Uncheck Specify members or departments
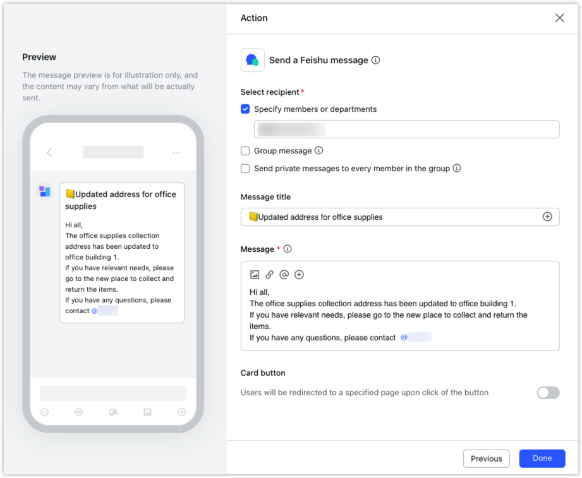The width and height of the screenshot is (582, 478). click(x=245, y=109)
